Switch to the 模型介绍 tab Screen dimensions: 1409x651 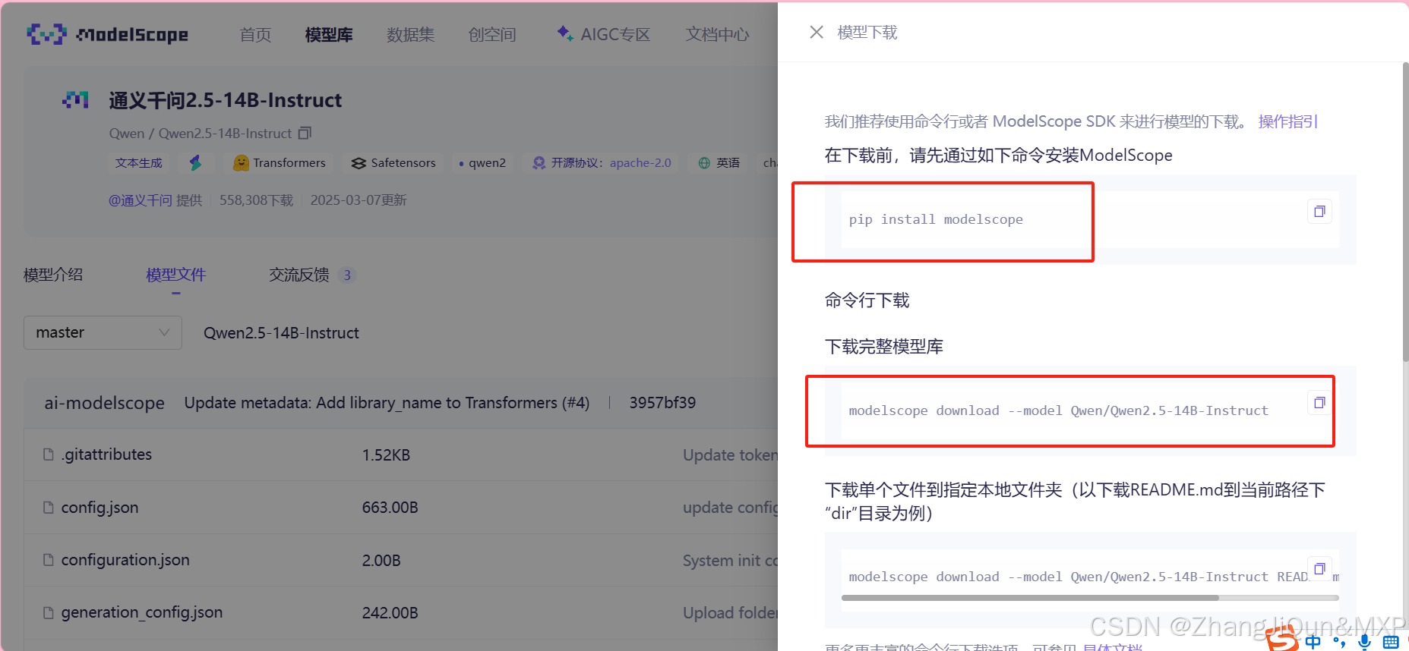point(53,275)
